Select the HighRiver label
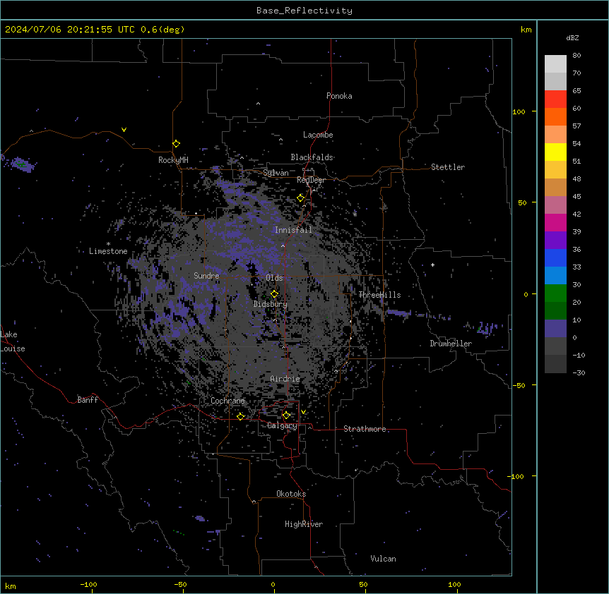The image size is (609, 594). pos(304,524)
